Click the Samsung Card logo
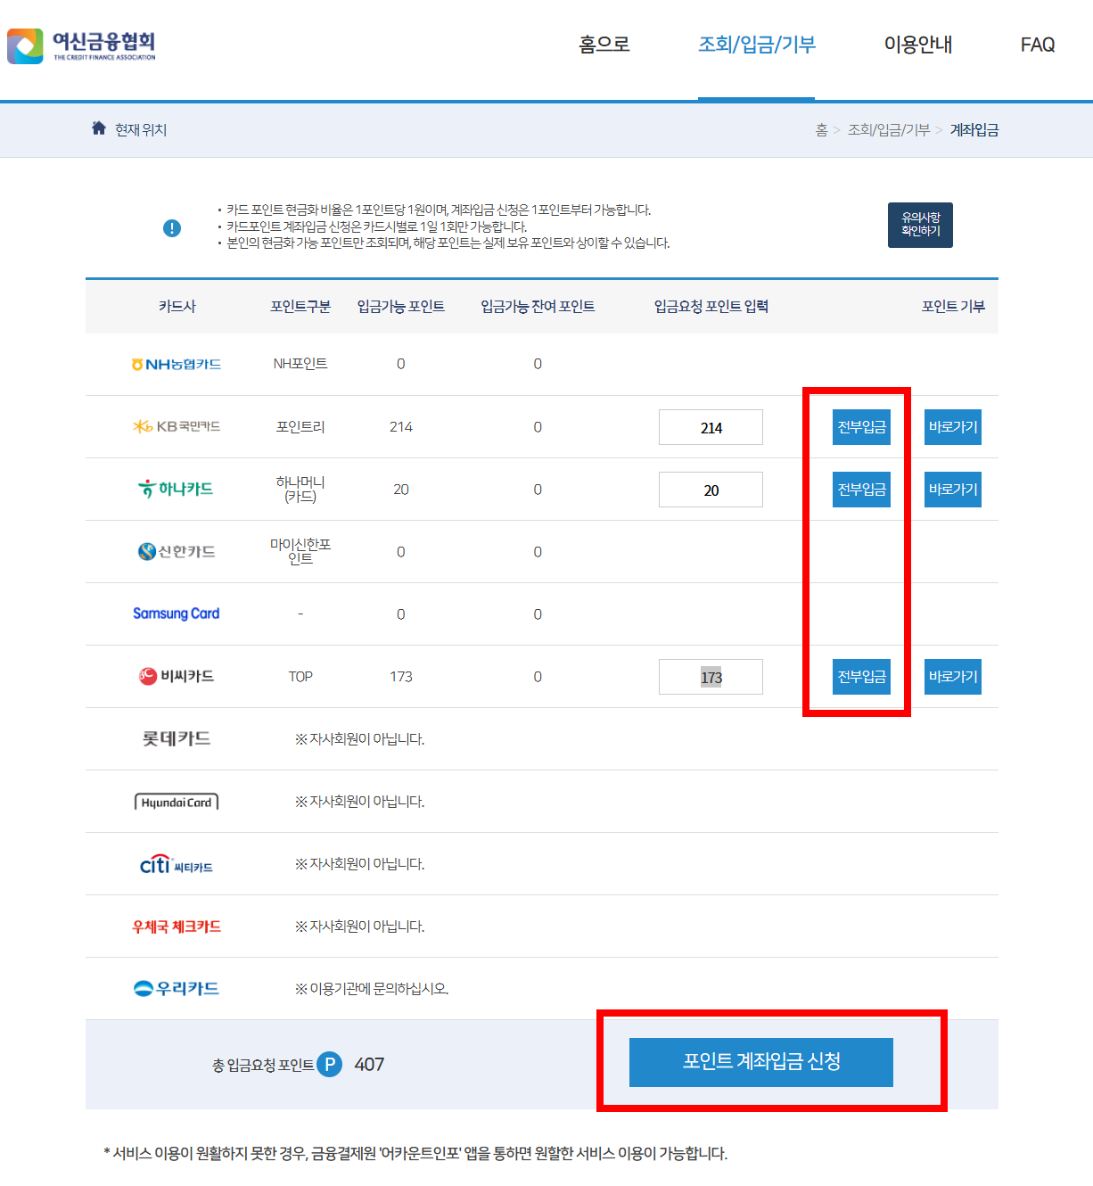 (177, 614)
